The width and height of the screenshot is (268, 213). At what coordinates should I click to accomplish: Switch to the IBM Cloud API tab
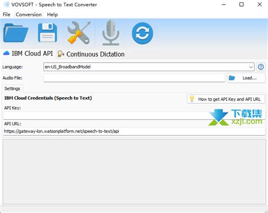click(x=28, y=54)
